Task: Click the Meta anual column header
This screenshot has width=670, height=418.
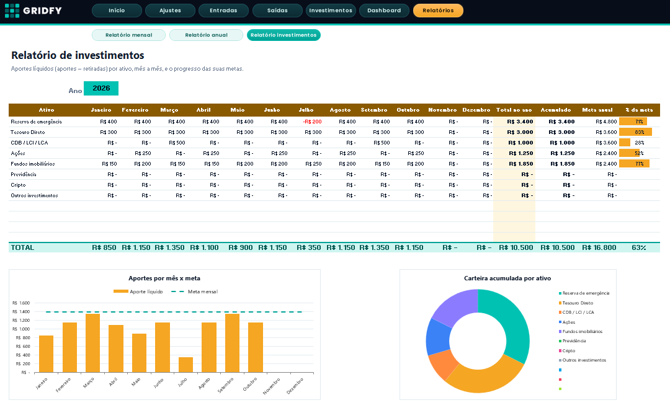Action: [x=597, y=110]
